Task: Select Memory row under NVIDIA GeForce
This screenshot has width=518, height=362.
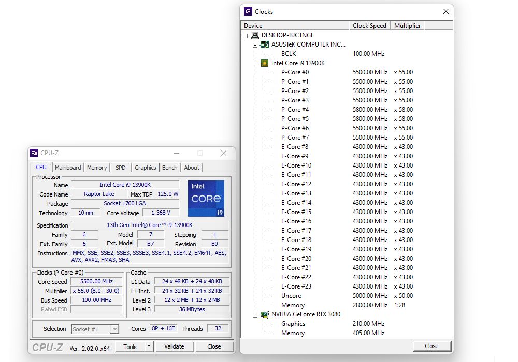Action: coord(347,333)
